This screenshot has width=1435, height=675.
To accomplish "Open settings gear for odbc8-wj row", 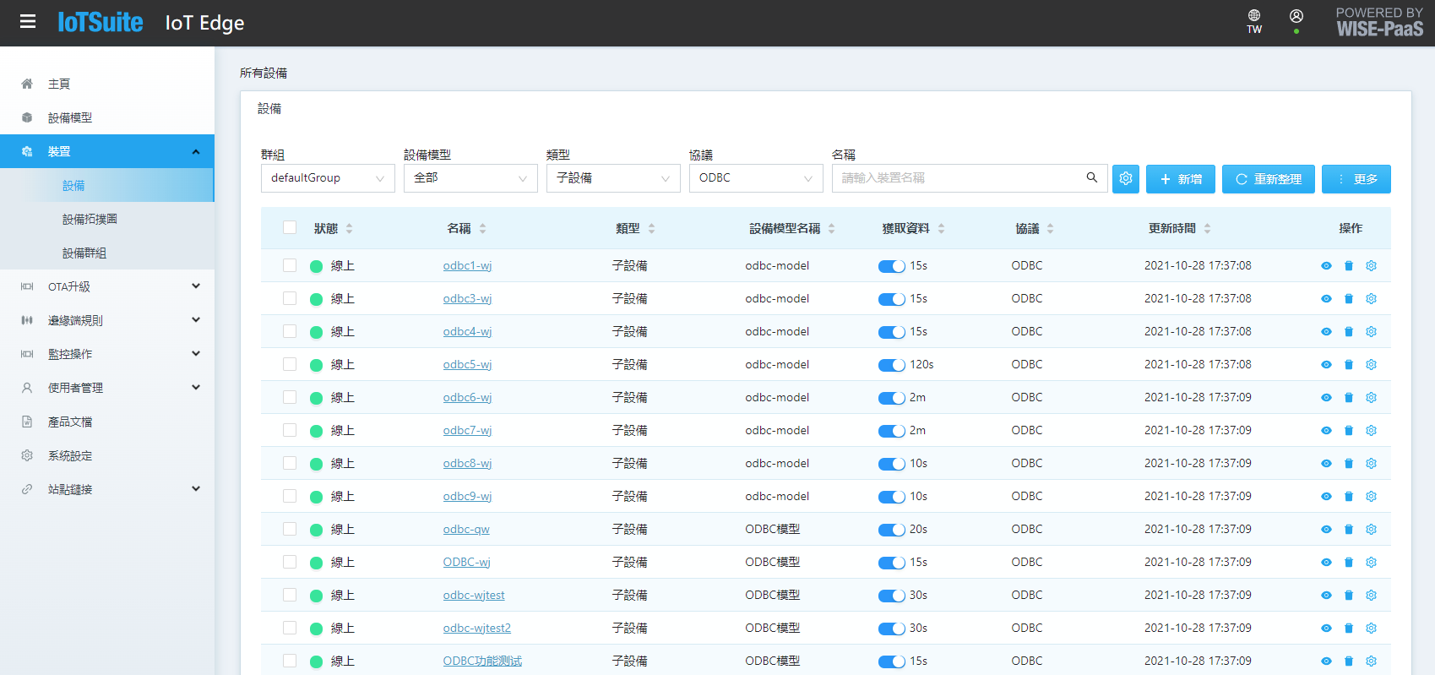I will click(1372, 464).
